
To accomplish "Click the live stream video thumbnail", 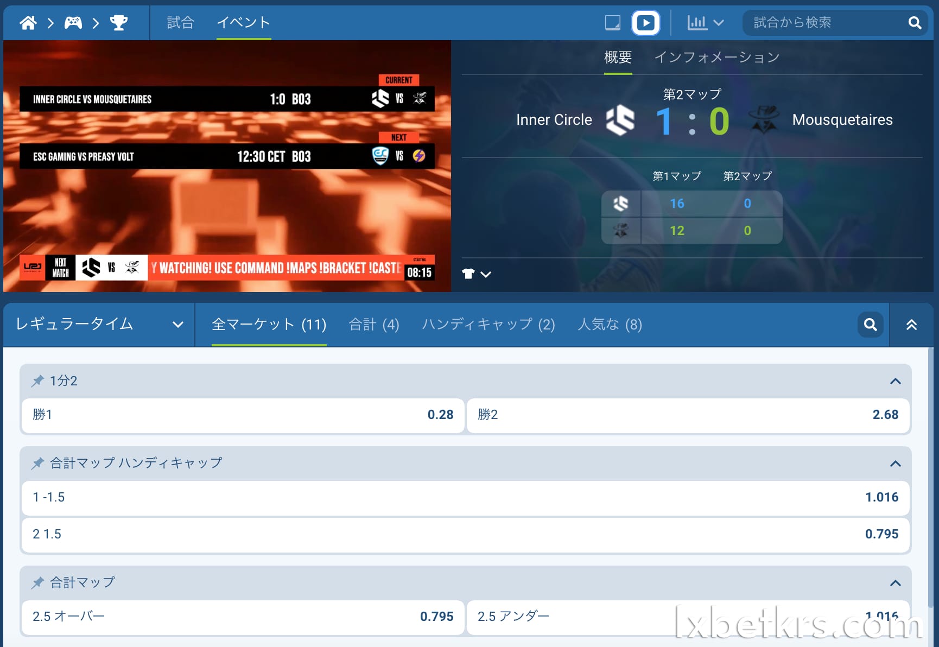I will point(227,166).
